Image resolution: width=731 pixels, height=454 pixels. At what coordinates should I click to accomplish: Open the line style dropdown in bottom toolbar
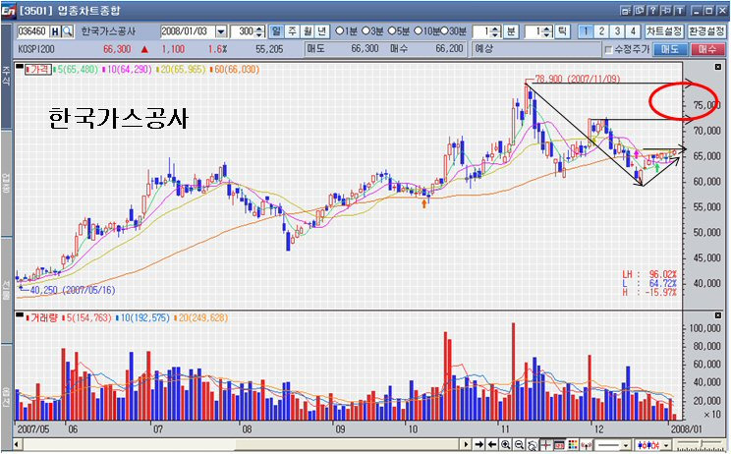coord(625,445)
